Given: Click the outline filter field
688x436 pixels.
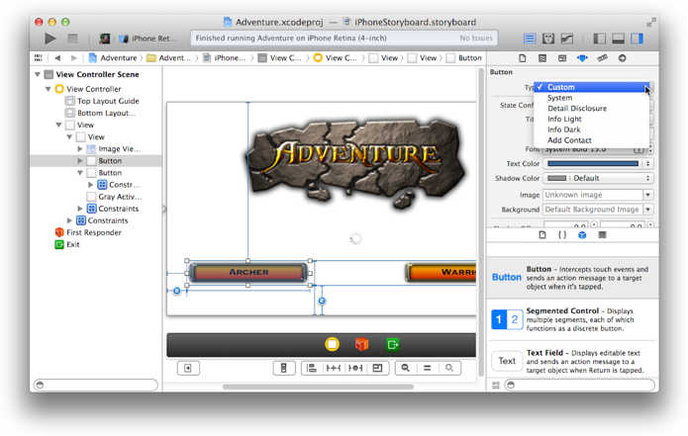Looking at the screenshot, I should (96, 386).
